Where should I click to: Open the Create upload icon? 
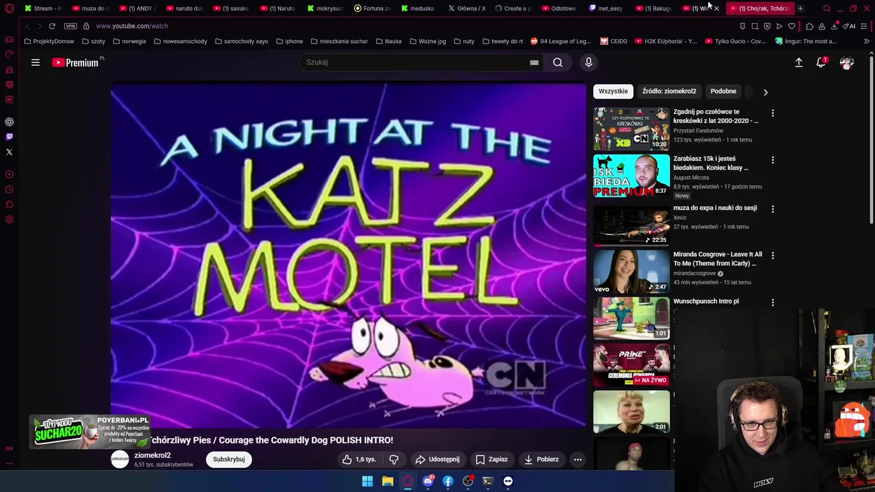[x=798, y=62]
